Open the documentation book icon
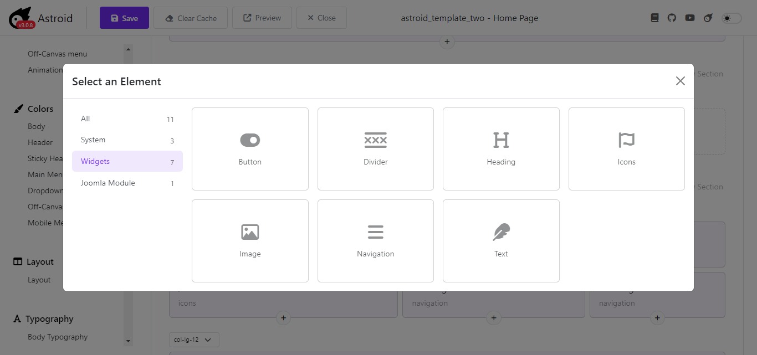The height and width of the screenshot is (355, 757). click(654, 18)
